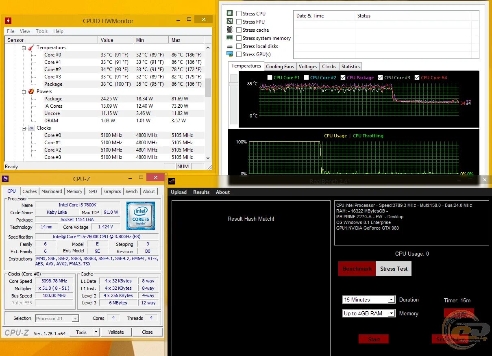Switch to the Cooling Fans tab
This screenshot has width=492, height=356.
click(x=280, y=67)
